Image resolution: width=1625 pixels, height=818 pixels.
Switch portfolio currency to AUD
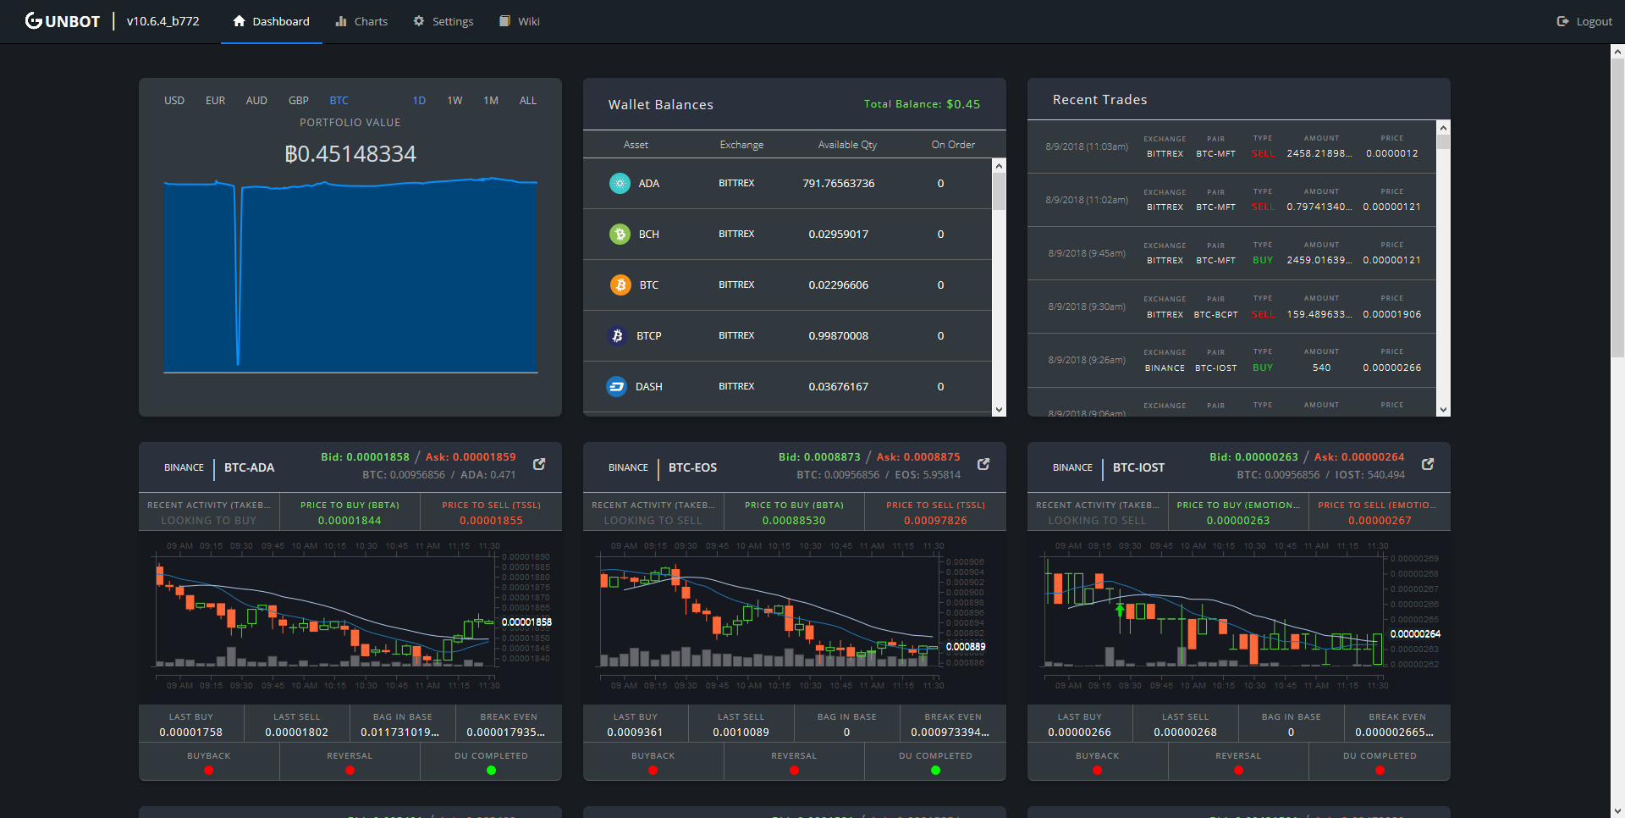[x=256, y=101]
